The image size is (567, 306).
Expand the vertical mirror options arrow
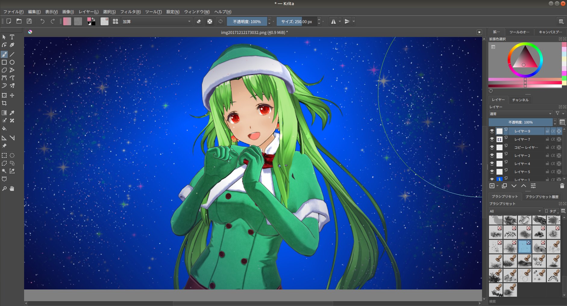[354, 21]
